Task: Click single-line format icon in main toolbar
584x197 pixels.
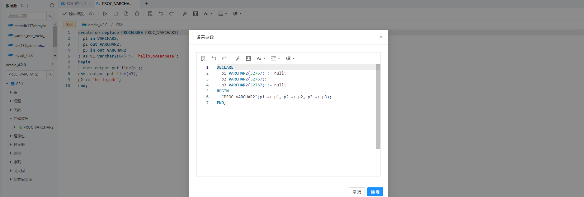Action: pos(195,14)
